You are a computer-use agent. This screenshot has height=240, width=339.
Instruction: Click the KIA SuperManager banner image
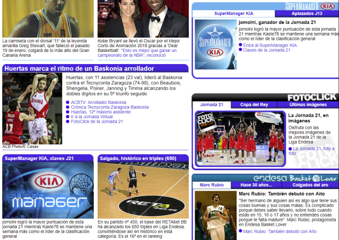click(48, 190)
